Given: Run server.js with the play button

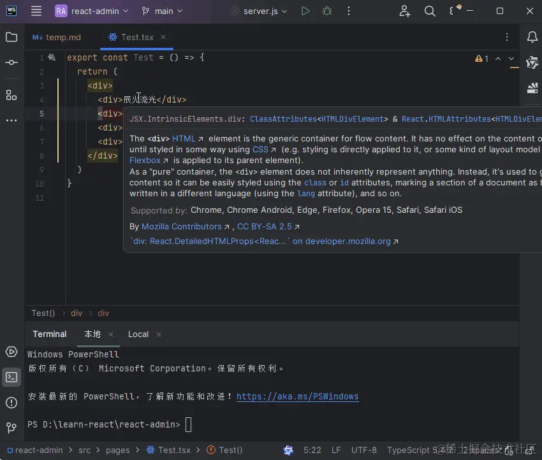Looking at the screenshot, I should (305, 11).
